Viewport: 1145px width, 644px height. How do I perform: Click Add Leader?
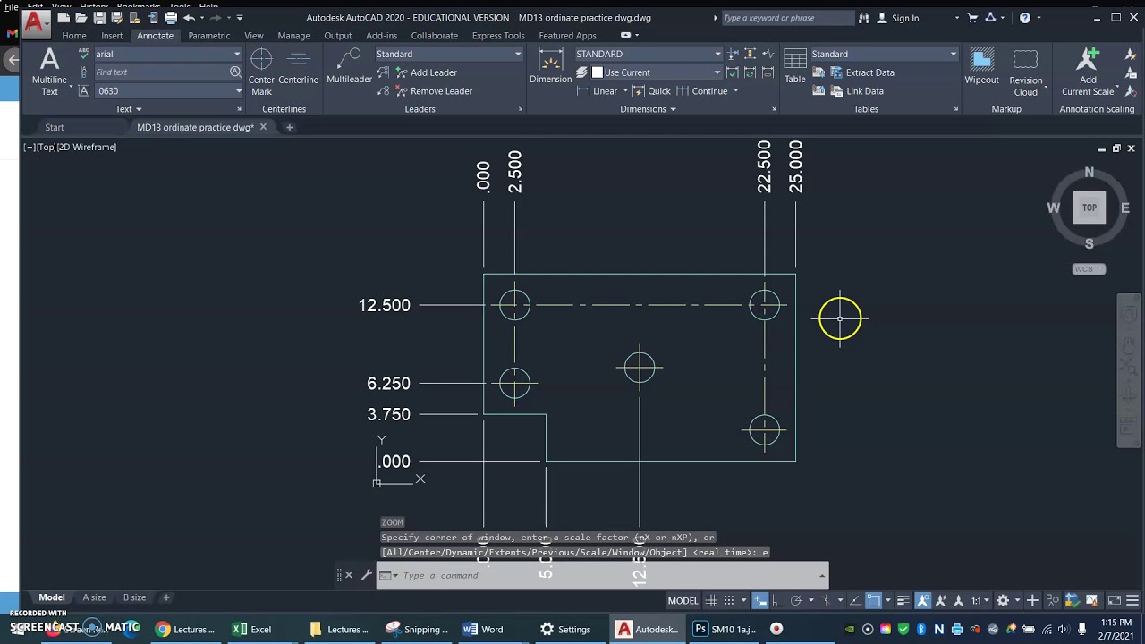click(x=425, y=72)
